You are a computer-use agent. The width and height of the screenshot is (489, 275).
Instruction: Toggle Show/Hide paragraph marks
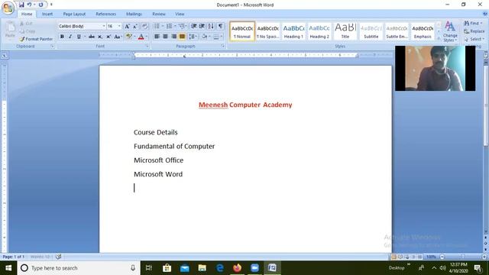point(221,26)
